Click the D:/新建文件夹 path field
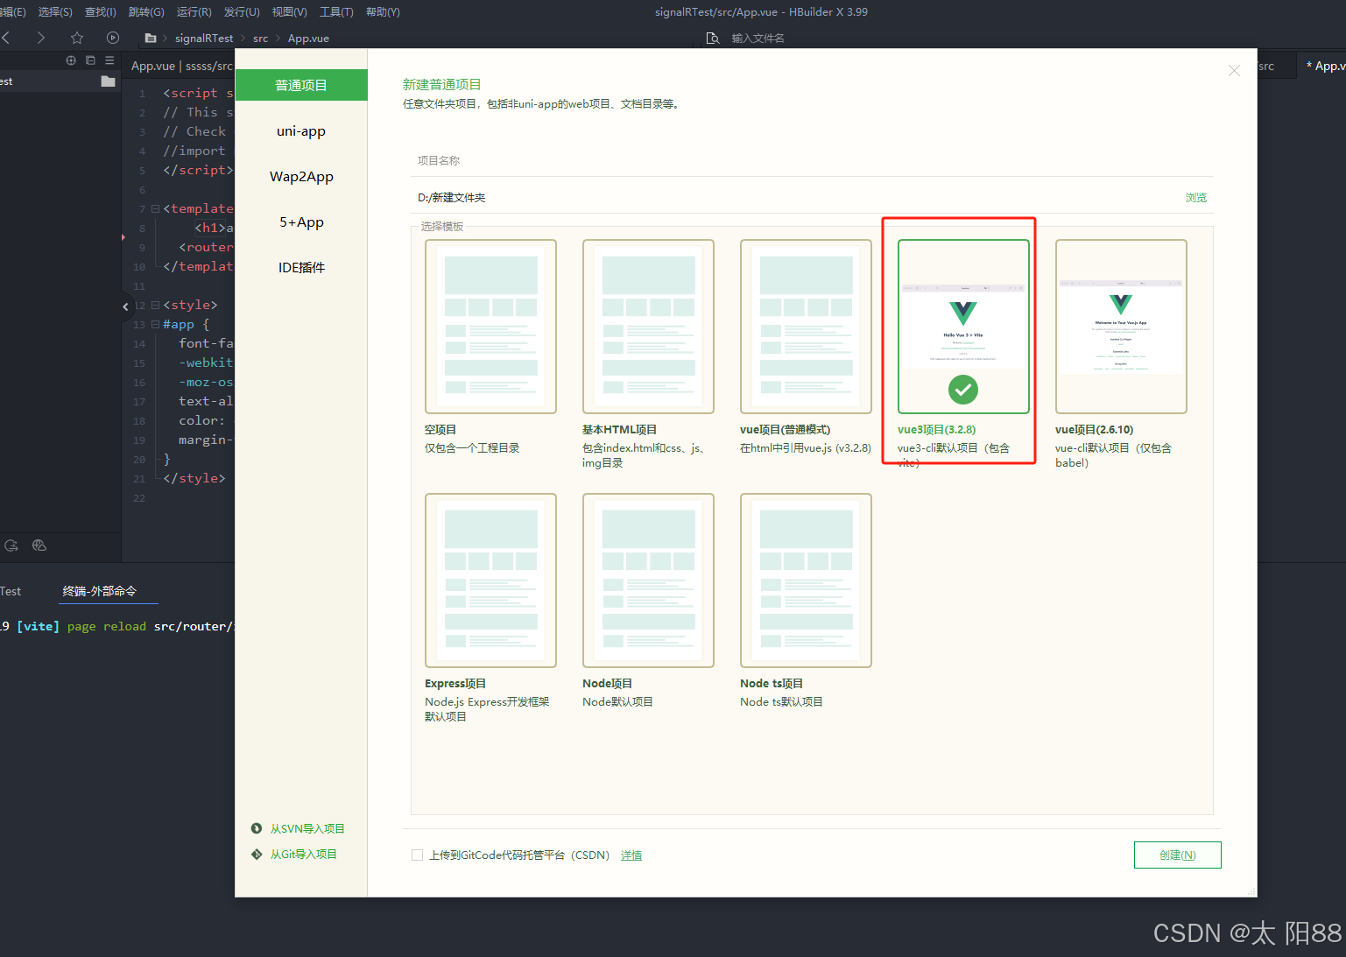The height and width of the screenshot is (957, 1346). click(x=793, y=198)
